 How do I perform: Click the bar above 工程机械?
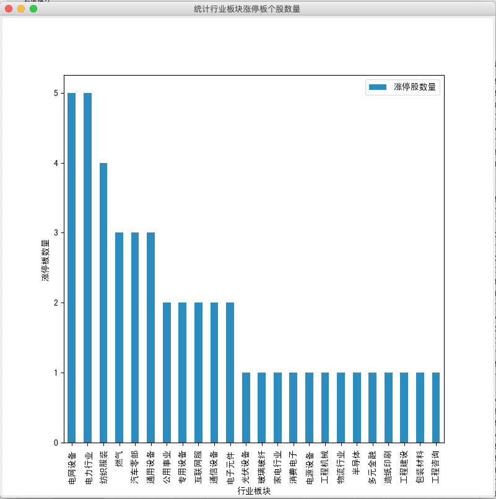tap(325, 408)
